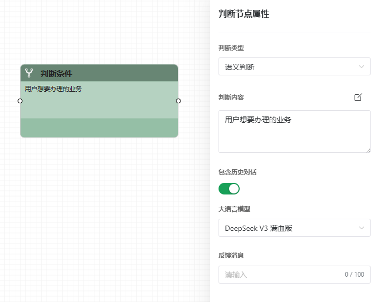Click the branch icon in the node header

[29, 73]
